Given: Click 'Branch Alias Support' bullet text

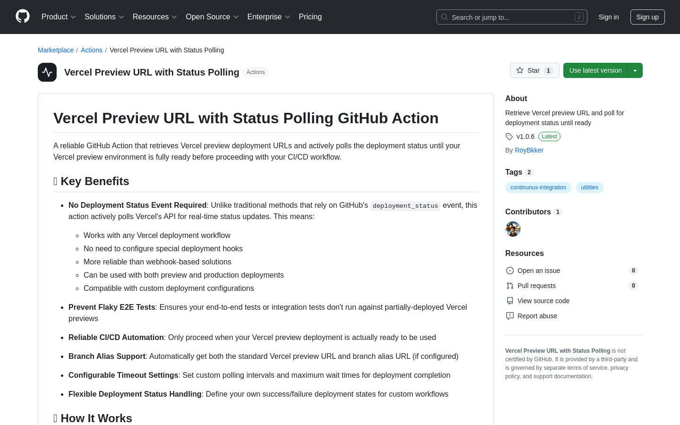Looking at the screenshot, I should pos(107,357).
